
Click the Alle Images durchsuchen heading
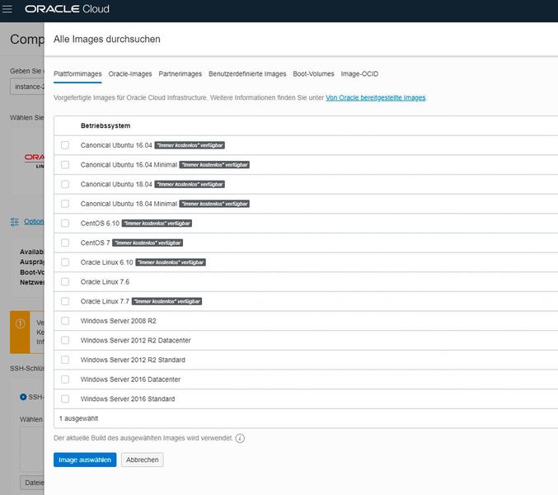pos(107,39)
